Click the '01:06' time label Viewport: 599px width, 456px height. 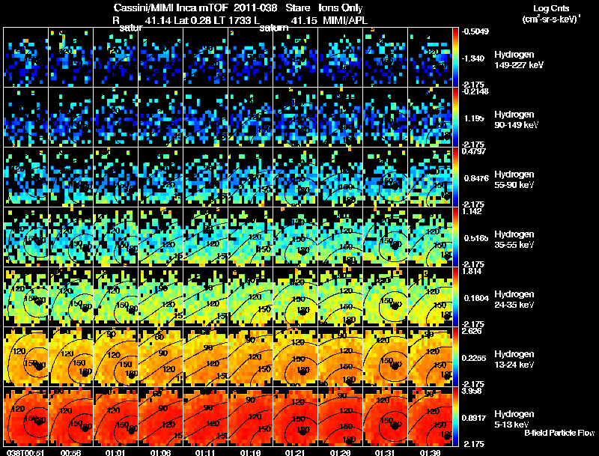click(x=160, y=452)
